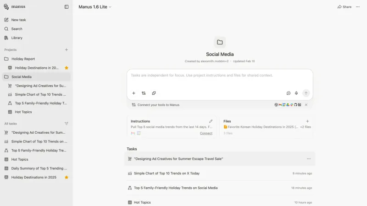
Task: Open Hot Topics in the Tasks list
Action: (x=220, y=202)
